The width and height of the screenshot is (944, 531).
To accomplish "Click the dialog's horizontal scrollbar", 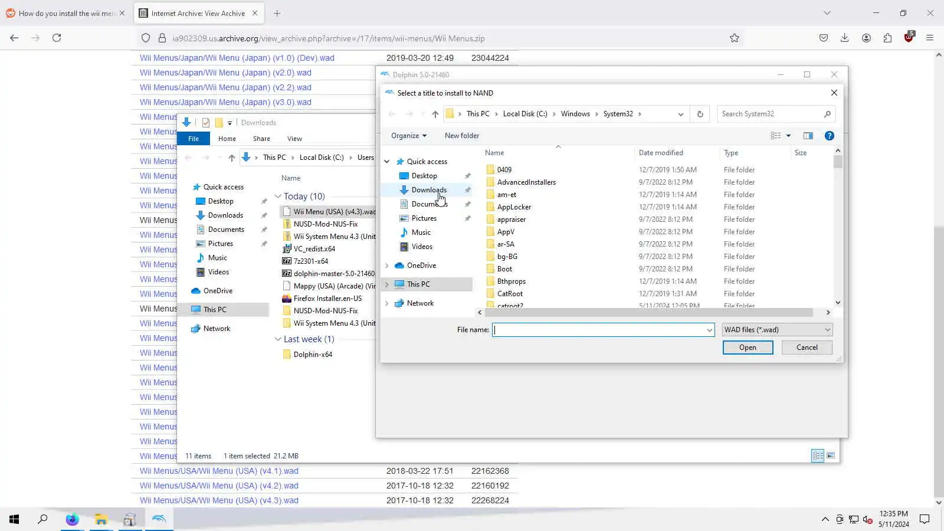I will click(x=649, y=312).
